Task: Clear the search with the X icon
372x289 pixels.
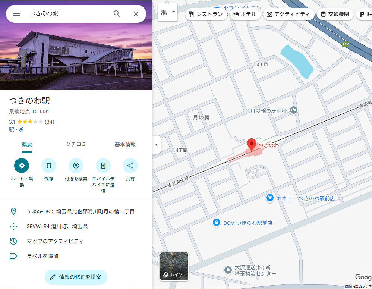Action: point(136,13)
